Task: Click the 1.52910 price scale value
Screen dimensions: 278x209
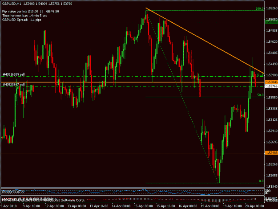Action: [x=272, y=131]
